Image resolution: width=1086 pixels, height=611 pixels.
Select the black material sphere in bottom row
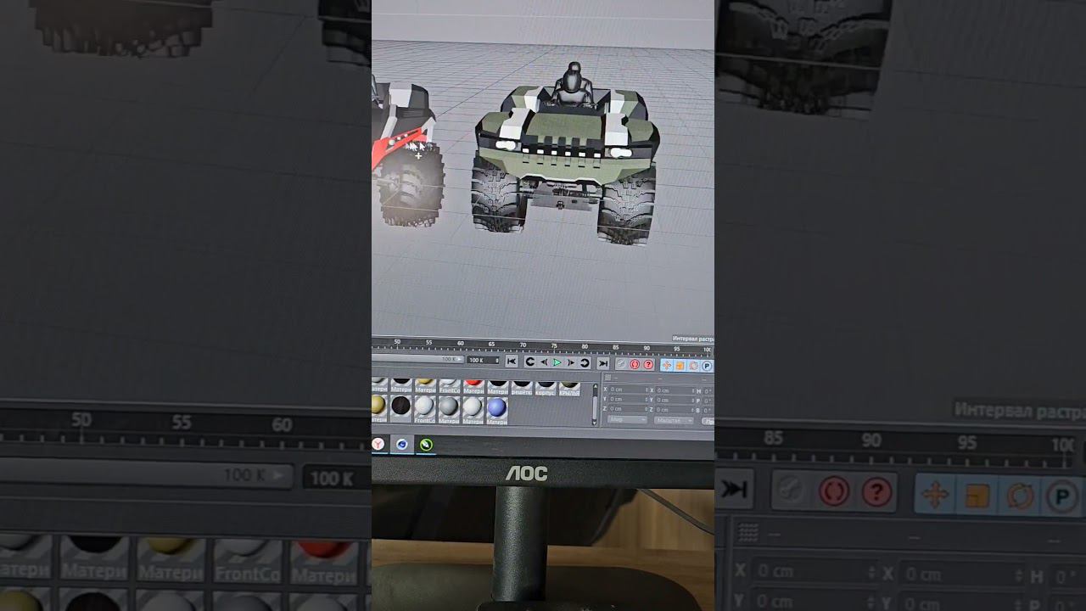[401, 410]
